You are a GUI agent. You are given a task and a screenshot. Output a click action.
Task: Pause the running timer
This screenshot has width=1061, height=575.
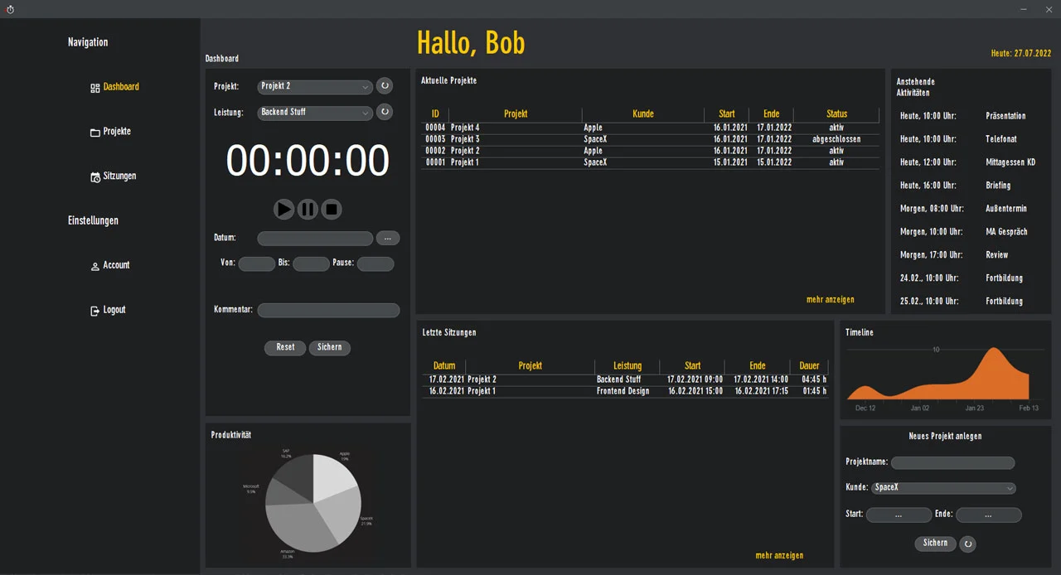coord(308,209)
